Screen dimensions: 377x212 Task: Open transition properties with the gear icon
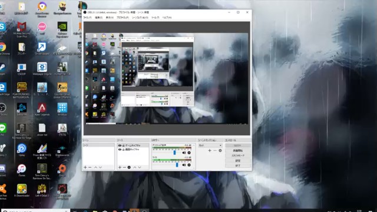[x=220, y=151]
